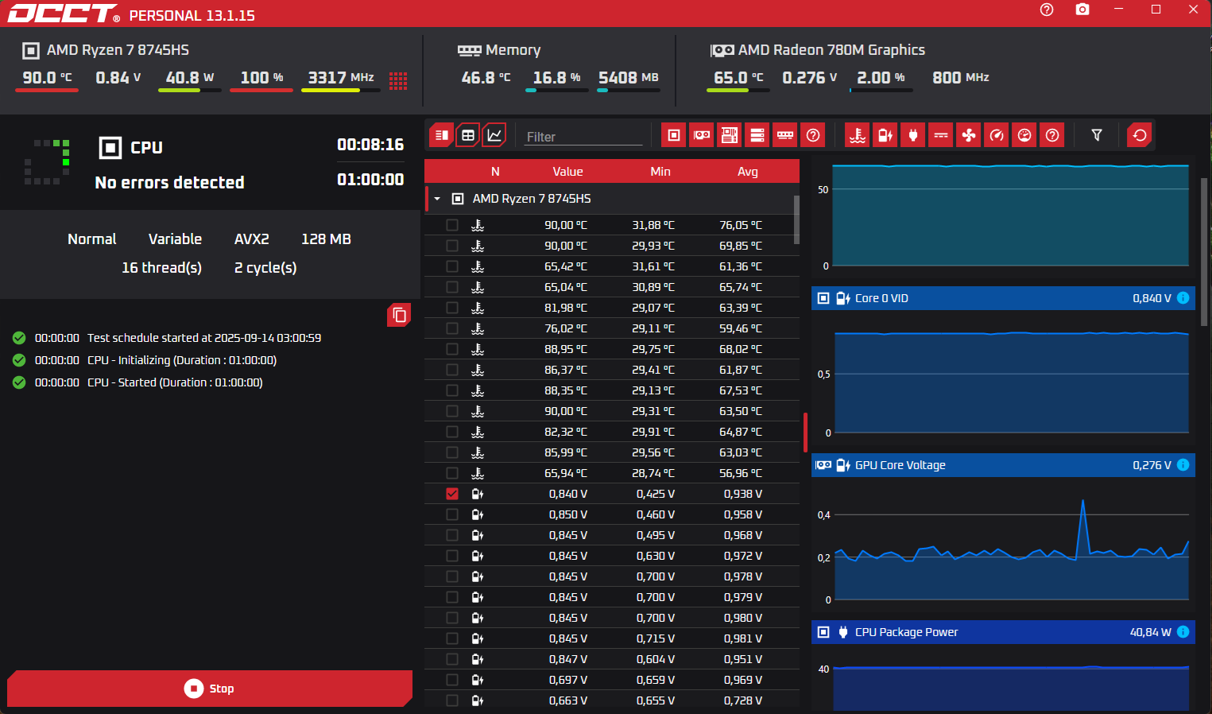Filter sensors by fan type
Image resolution: width=1212 pixels, height=714 pixels.
click(x=969, y=135)
